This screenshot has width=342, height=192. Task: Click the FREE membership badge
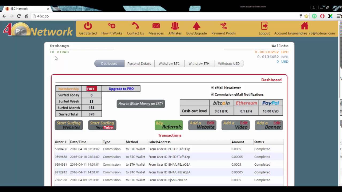coord(91,89)
